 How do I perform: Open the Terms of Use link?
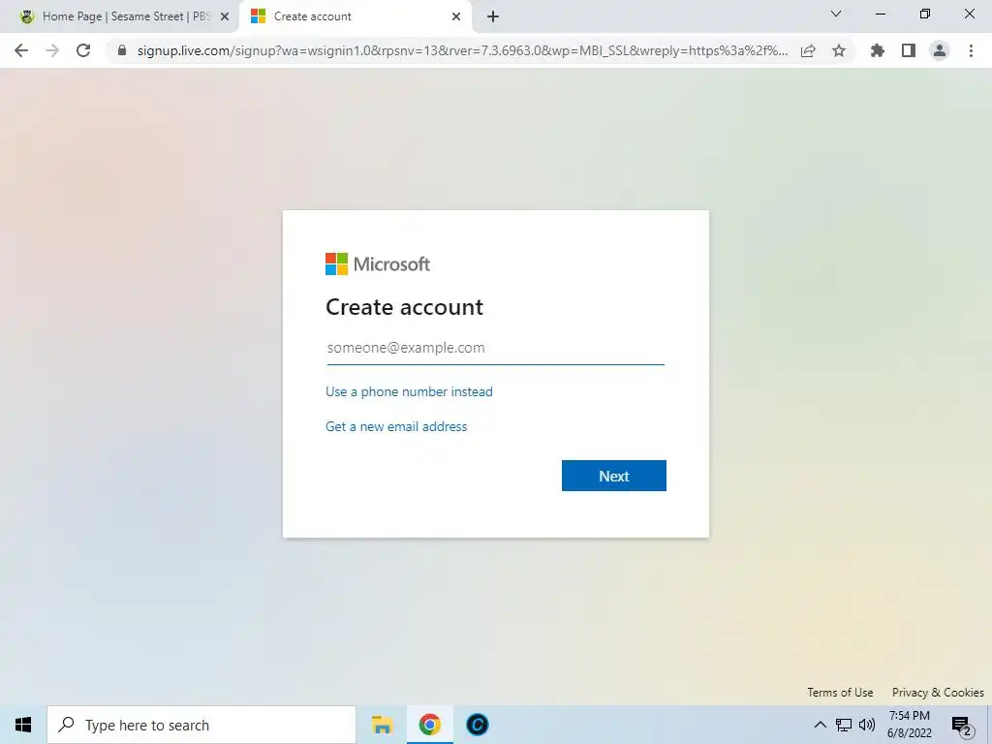click(840, 692)
